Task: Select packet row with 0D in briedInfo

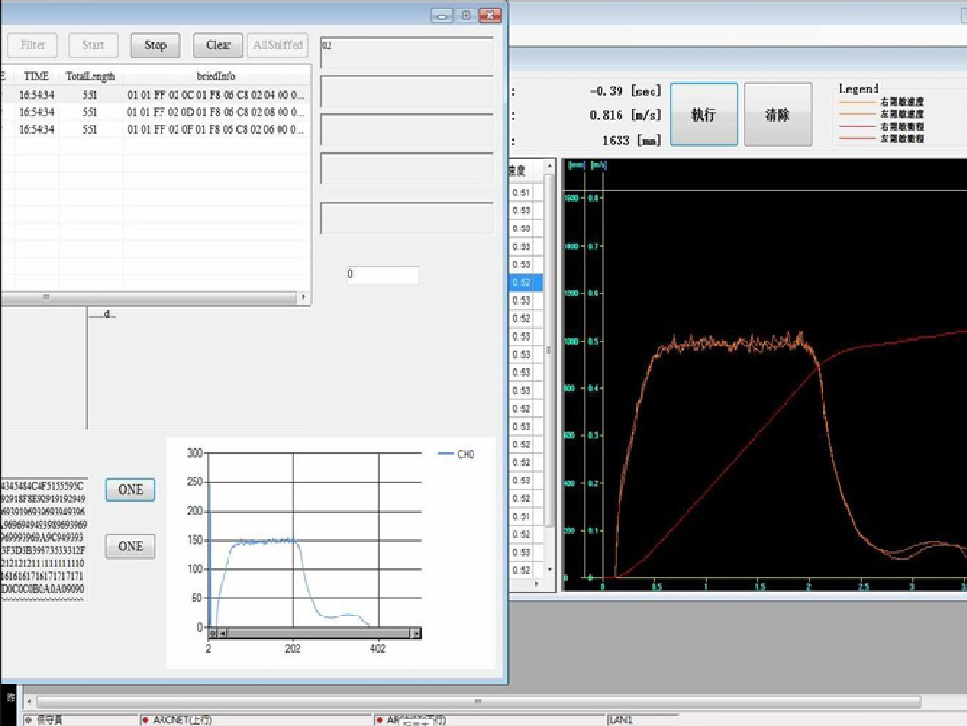Action: [x=215, y=111]
